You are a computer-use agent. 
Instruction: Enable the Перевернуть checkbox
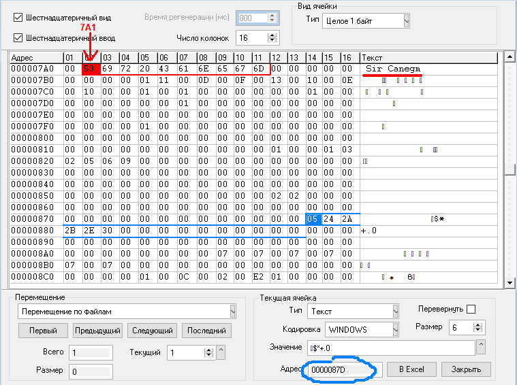pyautogui.click(x=471, y=309)
